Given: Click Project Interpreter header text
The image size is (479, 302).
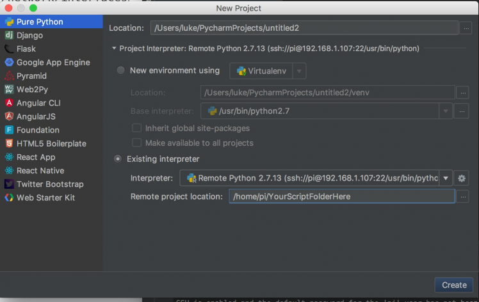Looking at the screenshot, I should pyautogui.click(x=269, y=49).
